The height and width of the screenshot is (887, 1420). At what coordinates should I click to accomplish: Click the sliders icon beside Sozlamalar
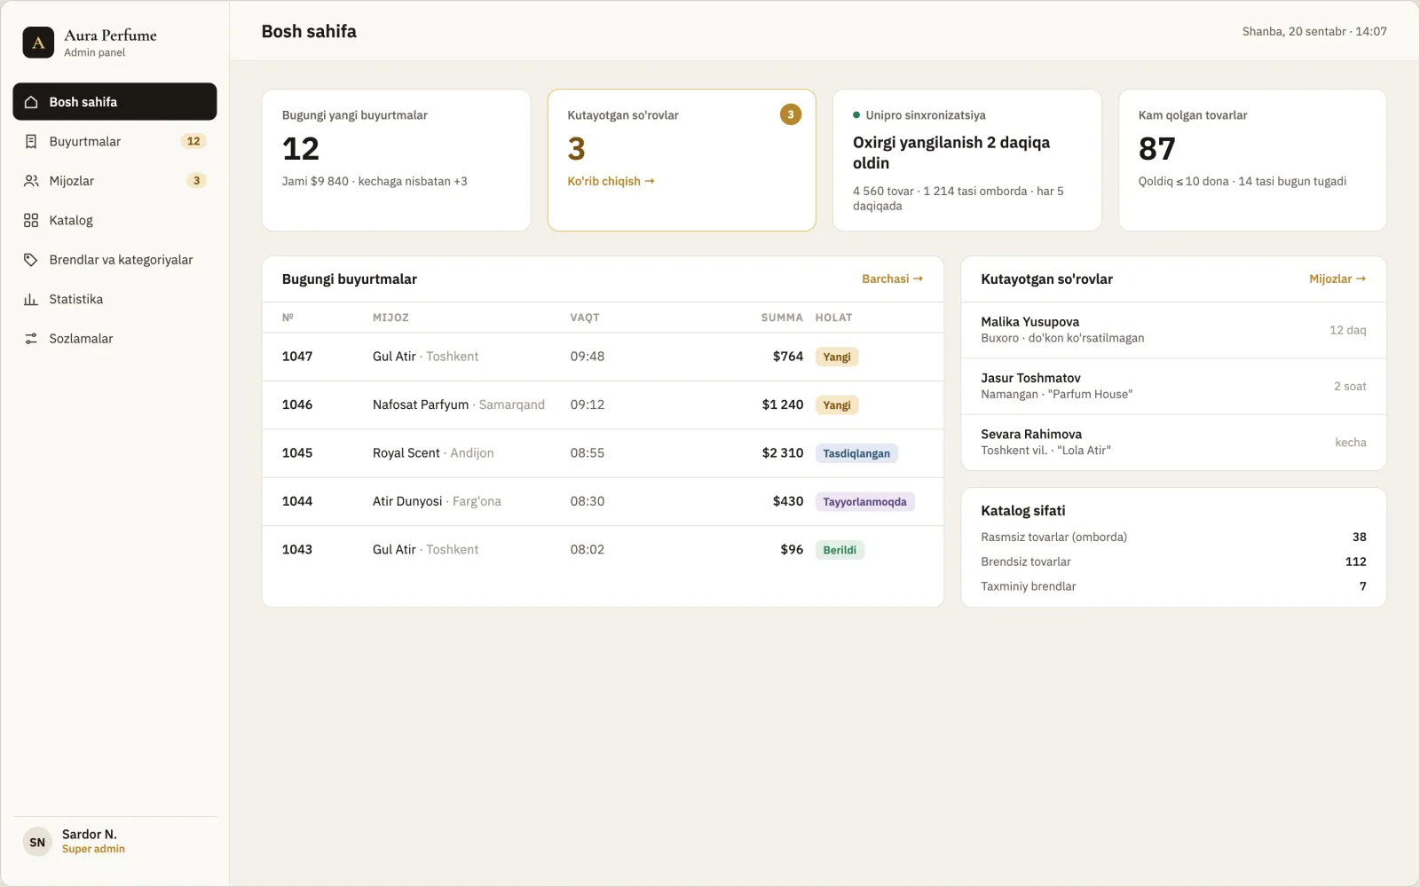31,339
